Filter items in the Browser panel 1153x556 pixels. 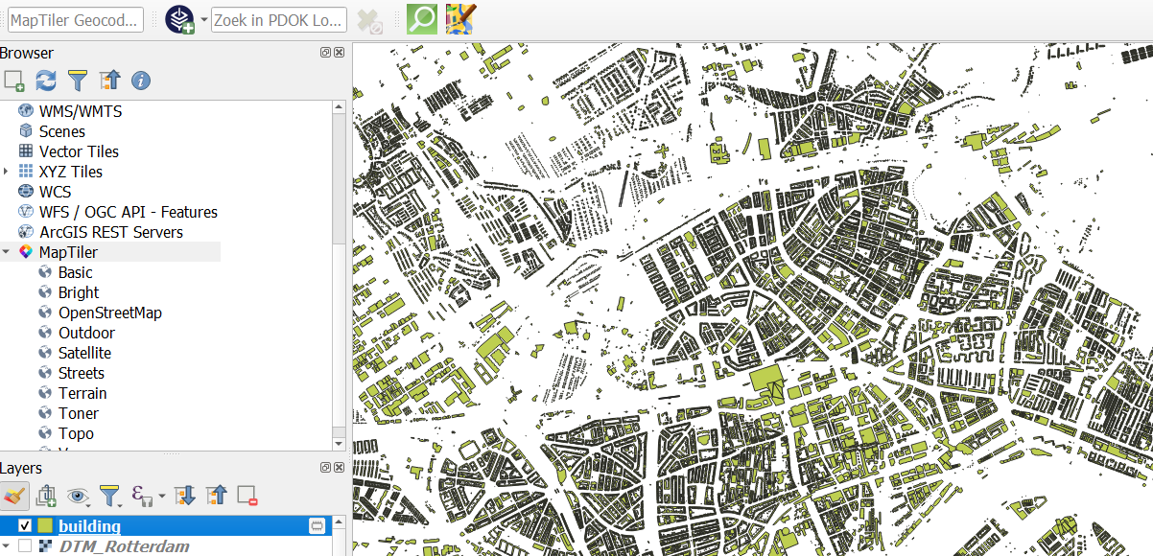click(78, 81)
